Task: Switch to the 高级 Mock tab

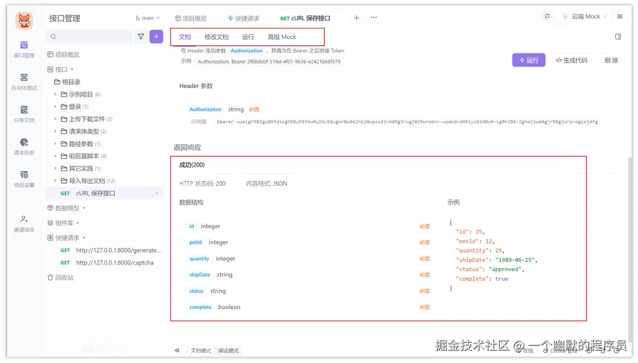Action: point(282,37)
